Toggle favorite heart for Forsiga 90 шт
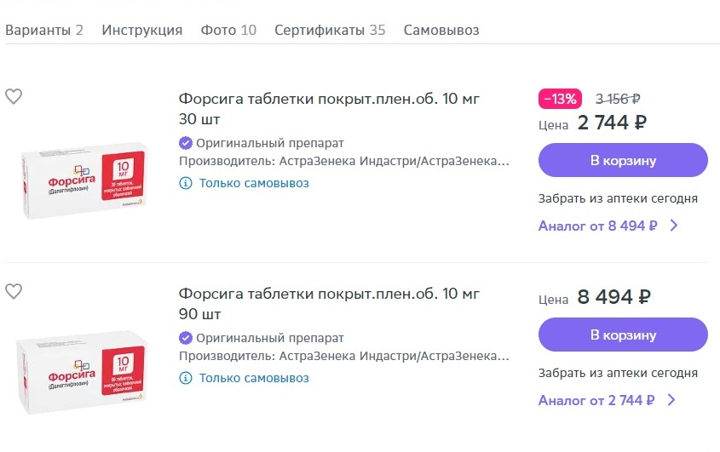This screenshot has width=720, height=452. pos(14,292)
